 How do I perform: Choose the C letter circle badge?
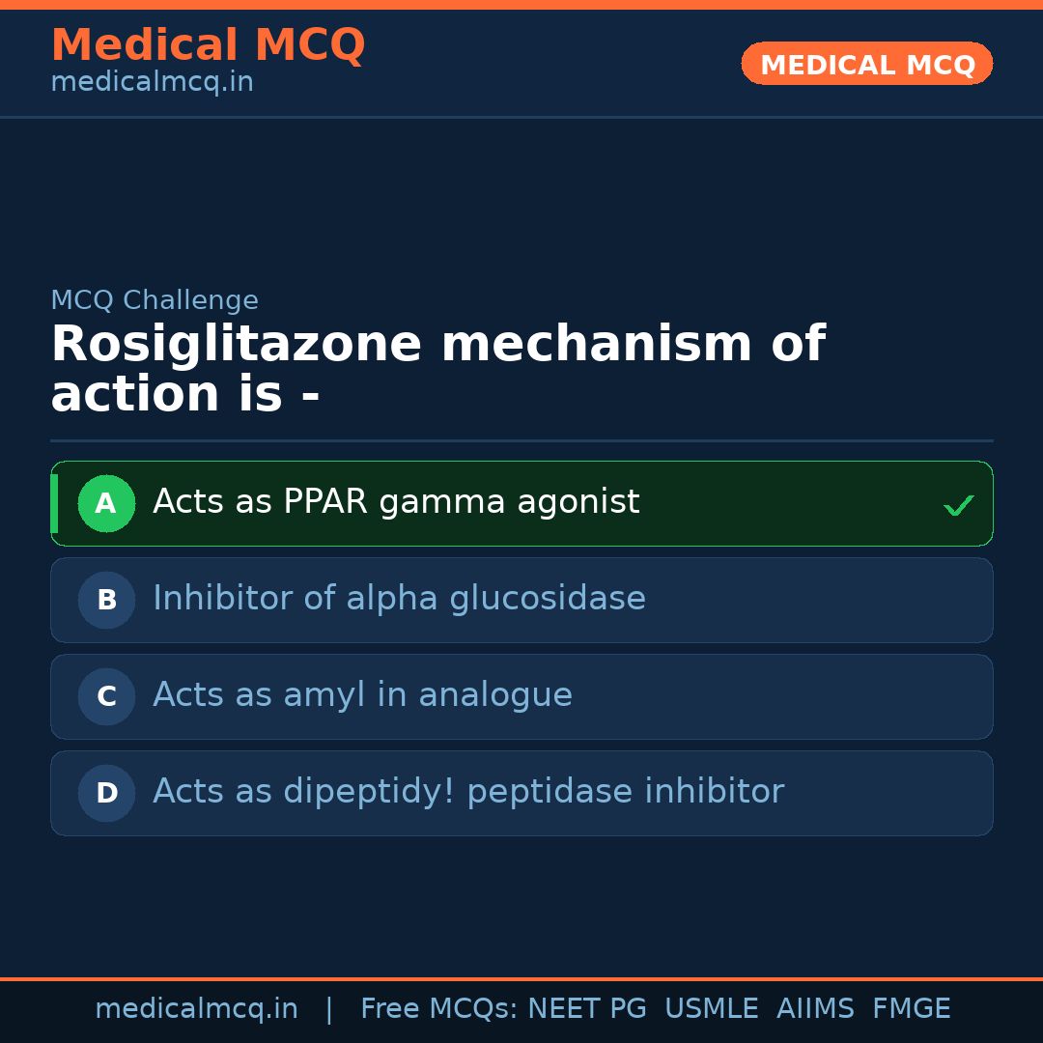pyautogui.click(x=106, y=696)
